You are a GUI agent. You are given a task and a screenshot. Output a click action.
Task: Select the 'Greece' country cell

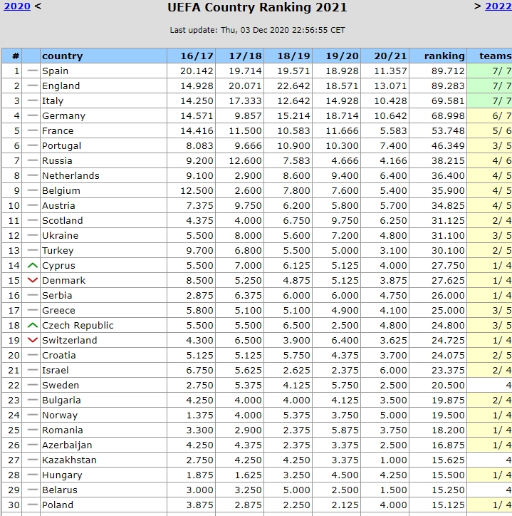click(103, 310)
